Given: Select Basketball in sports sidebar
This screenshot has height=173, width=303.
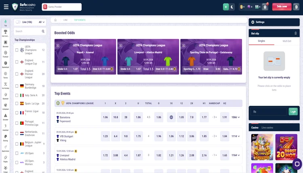Looking at the screenshot, I should pos(5,64).
